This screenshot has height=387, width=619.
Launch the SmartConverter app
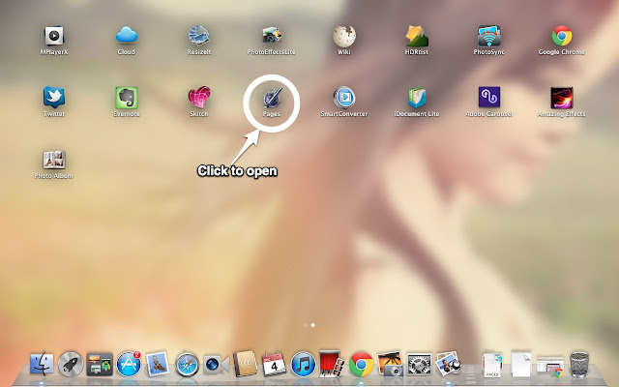344,98
